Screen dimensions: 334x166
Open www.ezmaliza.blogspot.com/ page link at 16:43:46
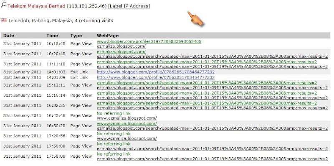point(127,118)
